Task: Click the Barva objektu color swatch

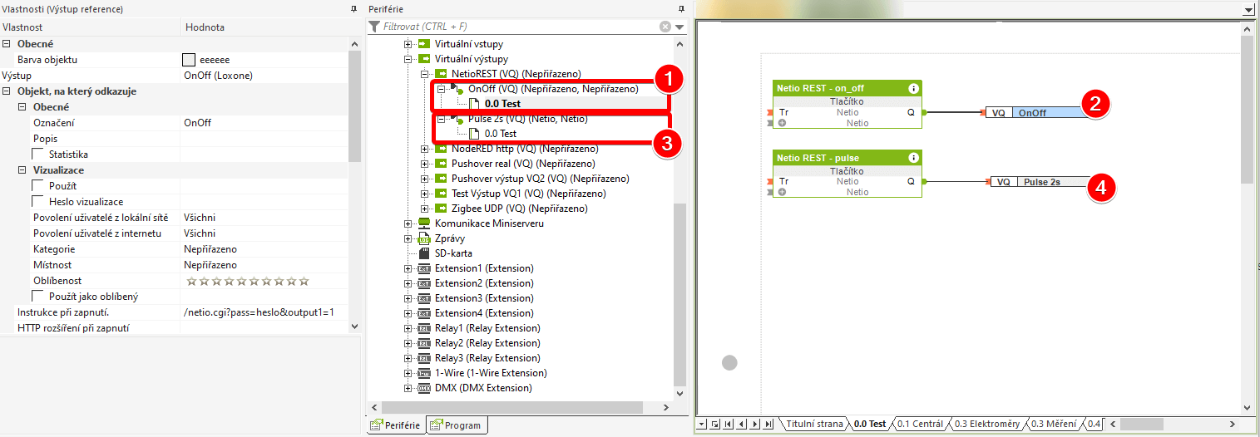Action: [x=189, y=60]
